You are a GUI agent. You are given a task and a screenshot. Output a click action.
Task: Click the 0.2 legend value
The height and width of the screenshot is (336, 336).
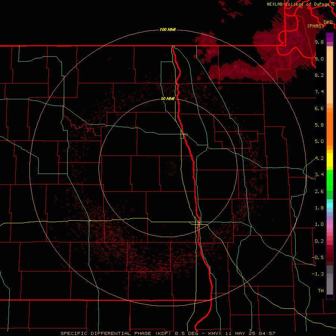coord(319,241)
